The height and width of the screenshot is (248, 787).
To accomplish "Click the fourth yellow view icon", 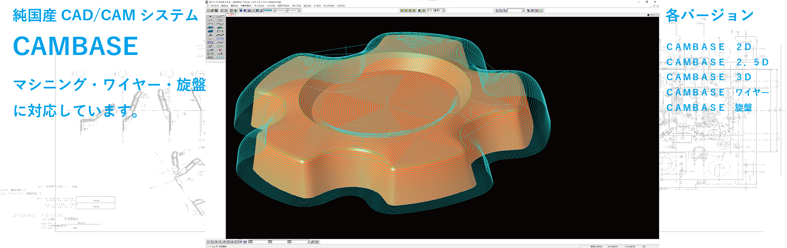I will pos(414,10).
